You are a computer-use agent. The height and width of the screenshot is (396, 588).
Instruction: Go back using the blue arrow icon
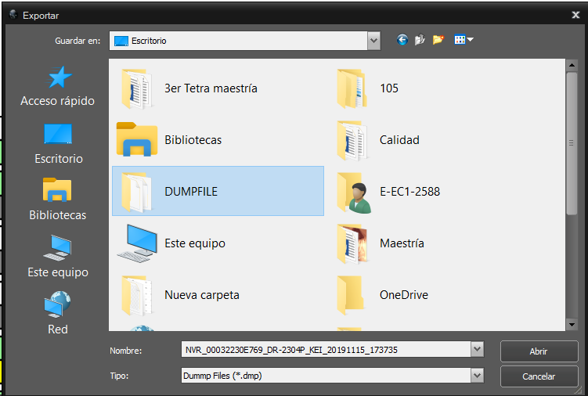tap(402, 40)
